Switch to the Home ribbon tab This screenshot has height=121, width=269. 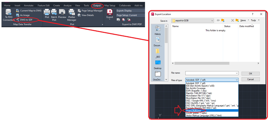tap(7, 5)
